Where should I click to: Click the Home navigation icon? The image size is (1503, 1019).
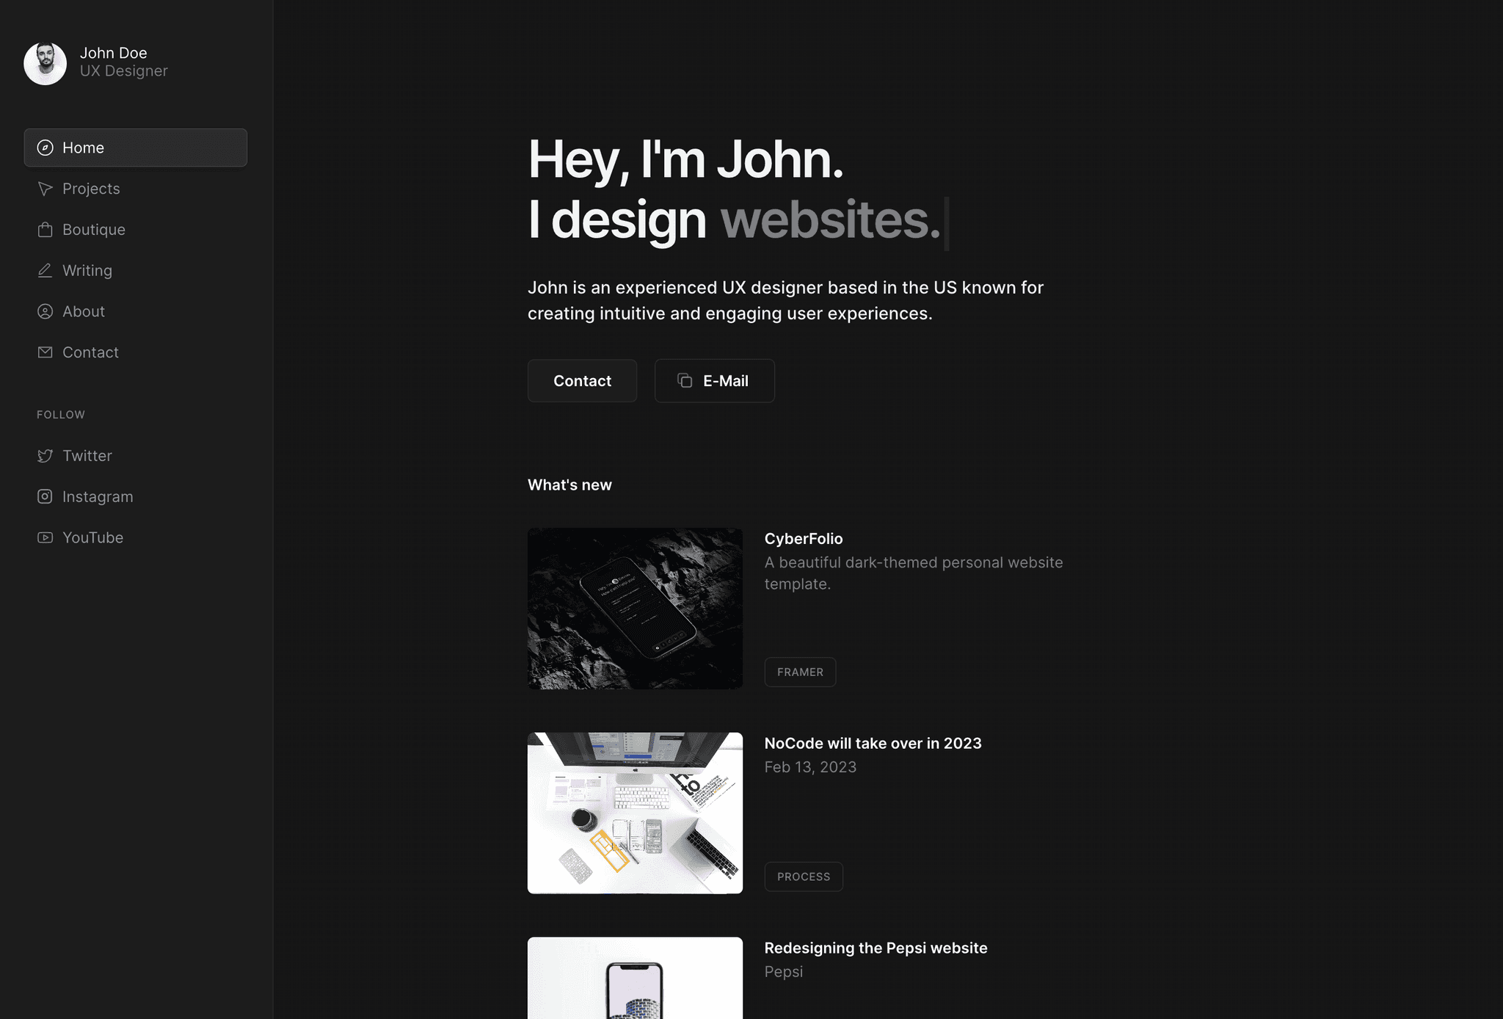pos(43,147)
